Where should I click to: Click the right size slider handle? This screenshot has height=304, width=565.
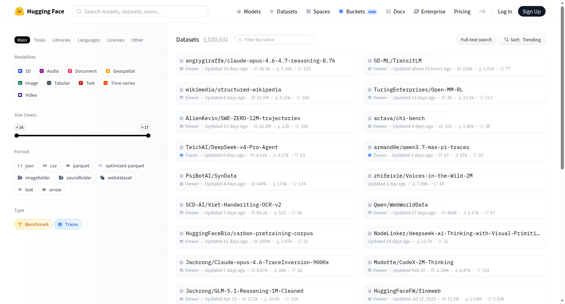coord(148,136)
